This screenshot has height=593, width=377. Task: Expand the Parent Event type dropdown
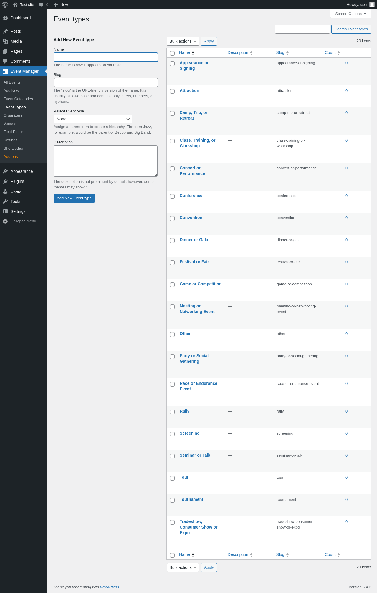[x=93, y=119]
